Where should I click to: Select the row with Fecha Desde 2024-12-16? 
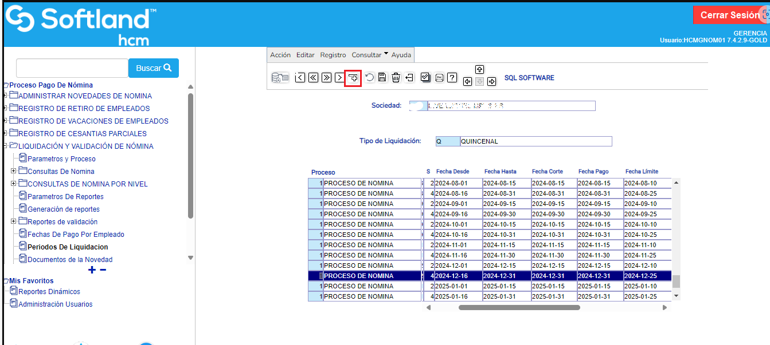(491, 276)
